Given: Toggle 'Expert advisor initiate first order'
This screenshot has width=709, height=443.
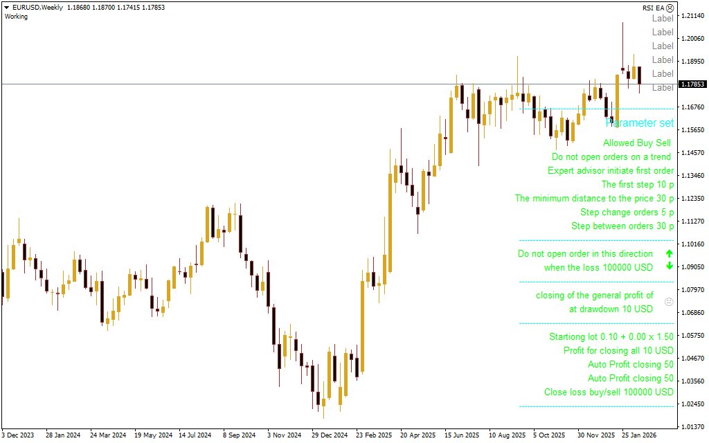Looking at the screenshot, I should point(610,171).
